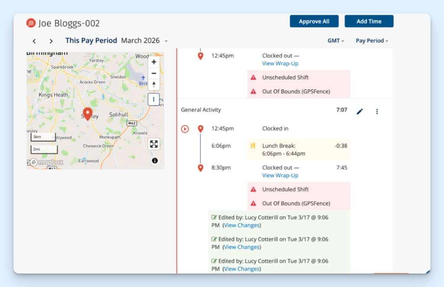Click the left arrow to view previous pay period
This screenshot has width=444, height=287.
(34, 40)
